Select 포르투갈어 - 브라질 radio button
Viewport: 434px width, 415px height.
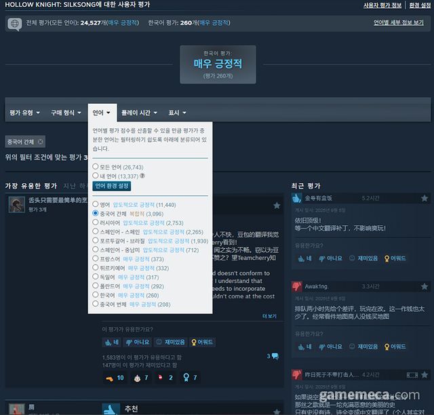tap(96, 241)
